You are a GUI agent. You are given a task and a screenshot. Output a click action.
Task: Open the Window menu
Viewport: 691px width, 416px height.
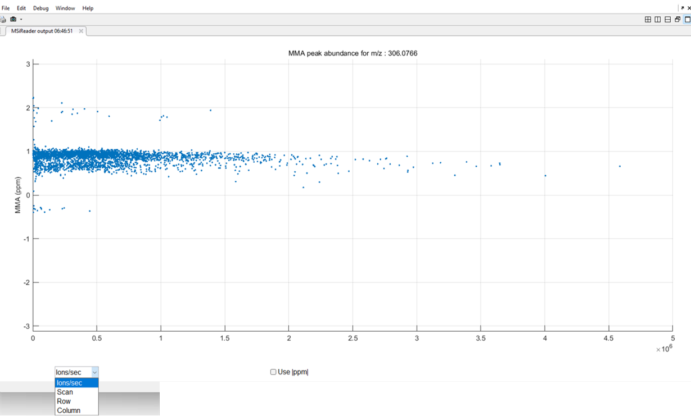click(65, 8)
